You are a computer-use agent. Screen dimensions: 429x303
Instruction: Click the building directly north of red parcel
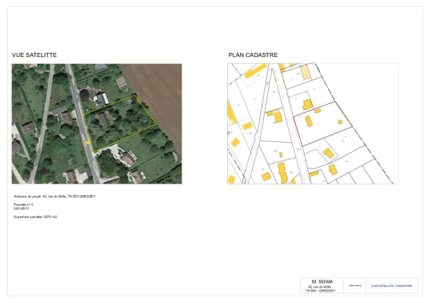(x=307, y=104)
